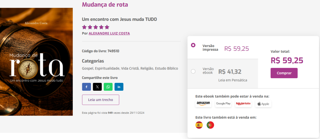Select the Portugal flag store

(x=210, y=125)
